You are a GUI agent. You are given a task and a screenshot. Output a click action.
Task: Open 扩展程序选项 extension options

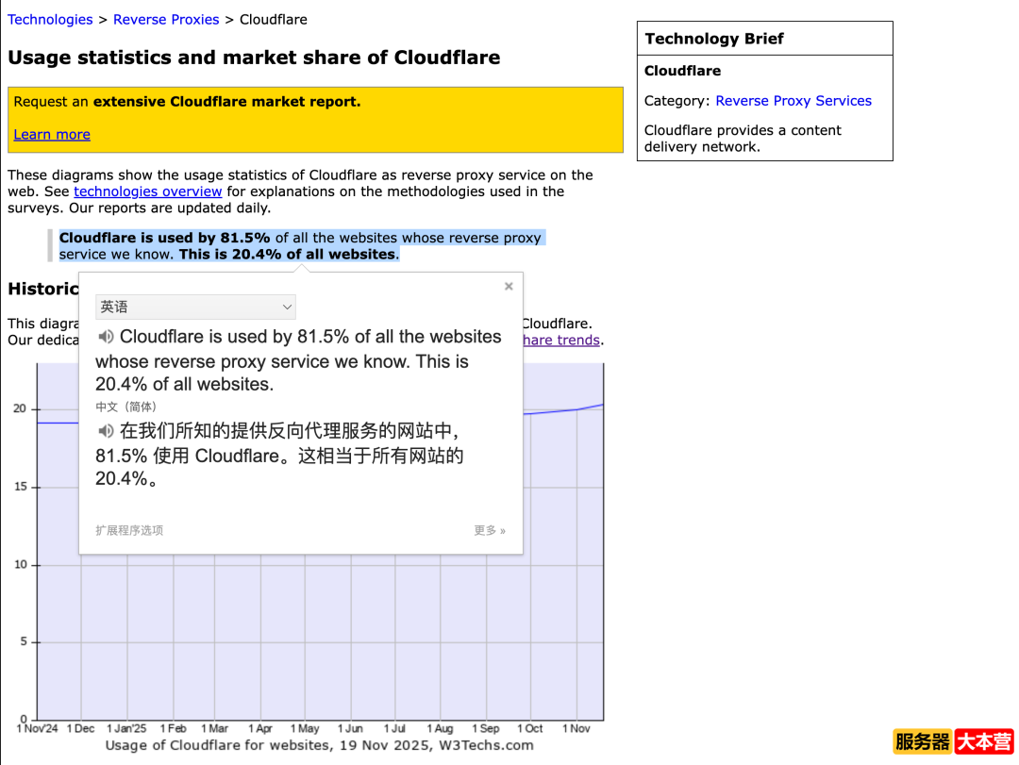(129, 530)
